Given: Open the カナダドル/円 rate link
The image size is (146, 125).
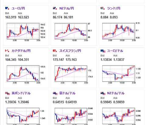Looking at the screenshot, I should coord(21,51).
